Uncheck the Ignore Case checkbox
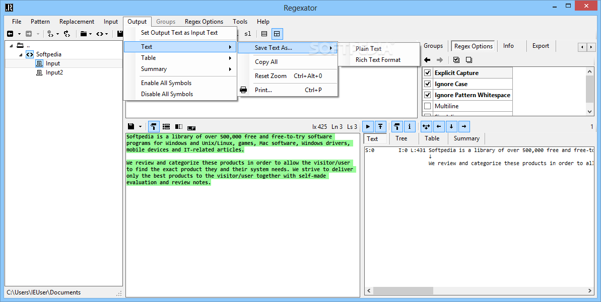 (428, 84)
